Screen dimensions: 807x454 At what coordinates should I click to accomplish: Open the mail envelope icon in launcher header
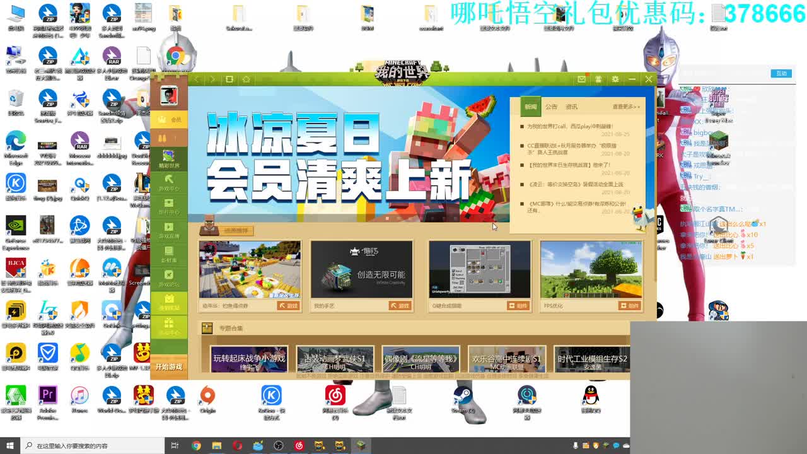coord(581,79)
